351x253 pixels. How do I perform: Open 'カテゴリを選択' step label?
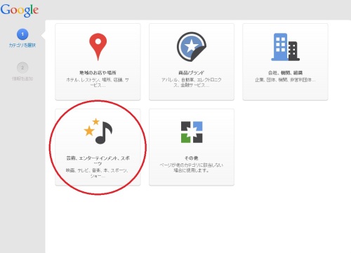[22, 46]
